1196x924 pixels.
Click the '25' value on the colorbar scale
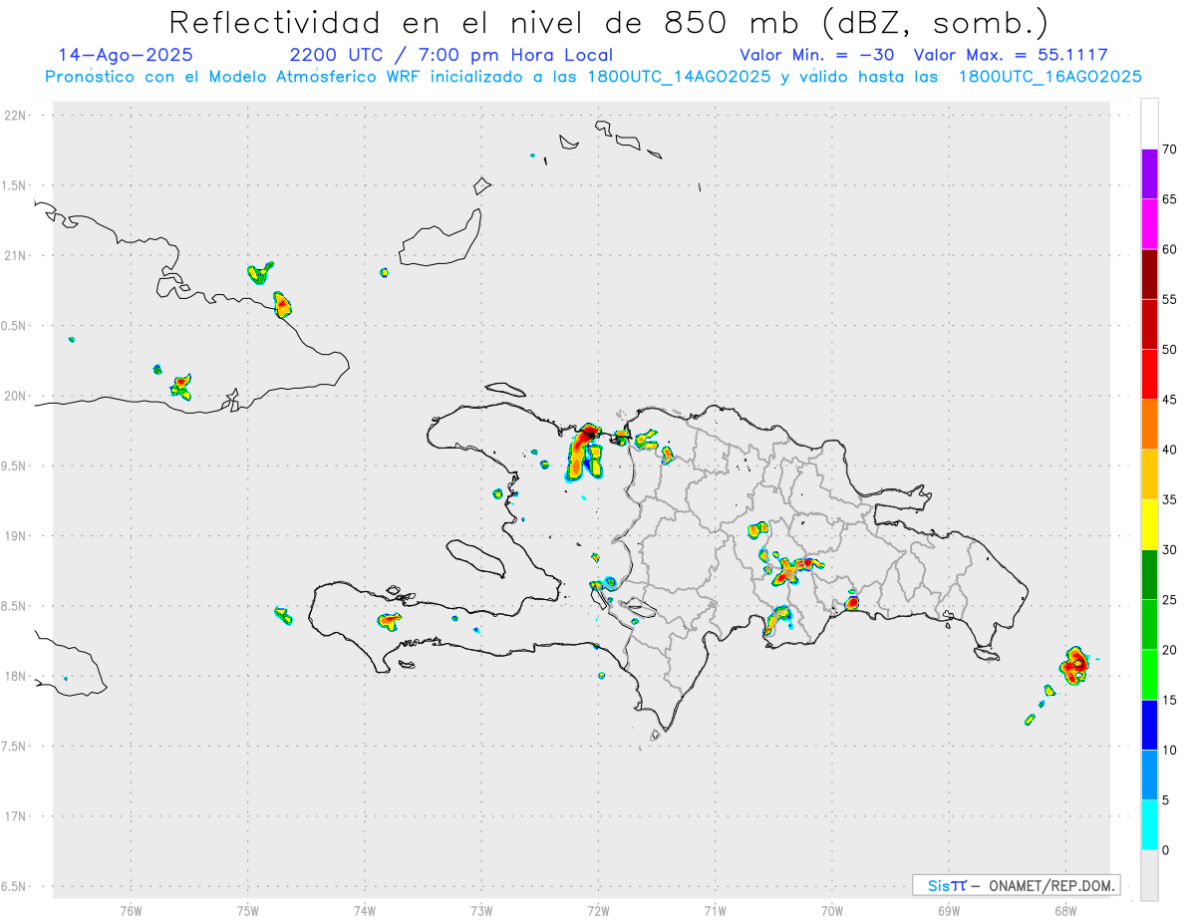coord(1170,600)
